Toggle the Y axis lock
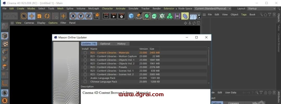Image resolution: width=281 pixels, height=104 pixels. (x=81, y=16)
